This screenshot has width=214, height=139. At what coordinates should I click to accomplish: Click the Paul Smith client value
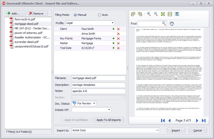tap(88, 29)
